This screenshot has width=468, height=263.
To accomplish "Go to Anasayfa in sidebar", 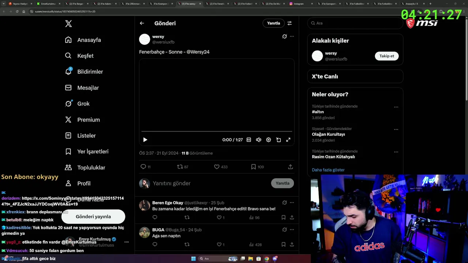I will (x=83, y=40).
